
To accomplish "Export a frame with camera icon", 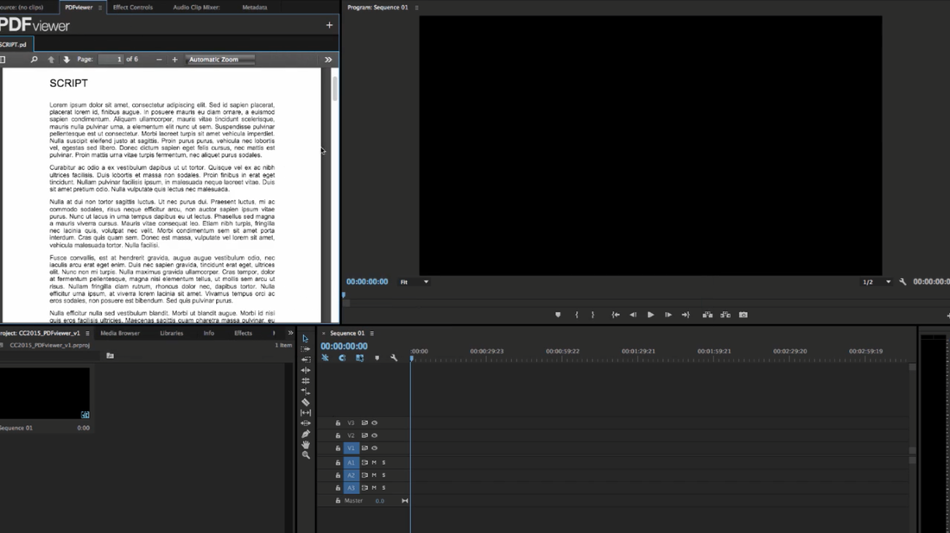I will tap(744, 315).
